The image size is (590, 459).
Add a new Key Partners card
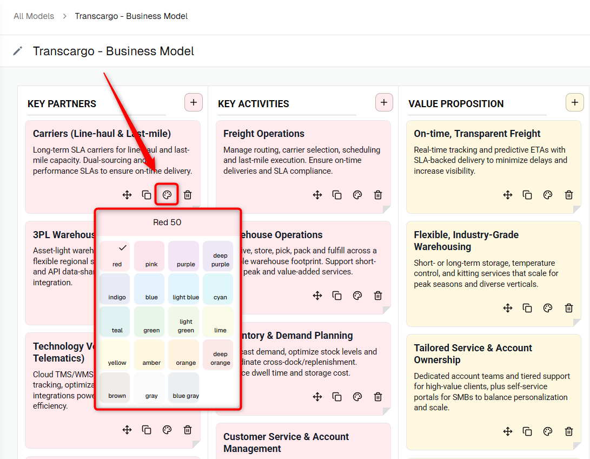tap(194, 102)
